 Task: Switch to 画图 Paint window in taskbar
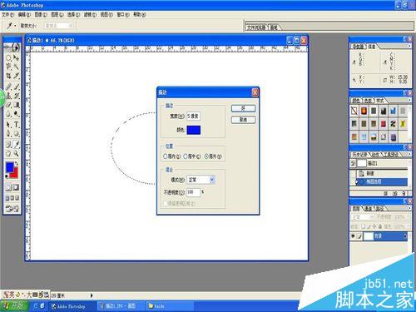click(x=121, y=306)
